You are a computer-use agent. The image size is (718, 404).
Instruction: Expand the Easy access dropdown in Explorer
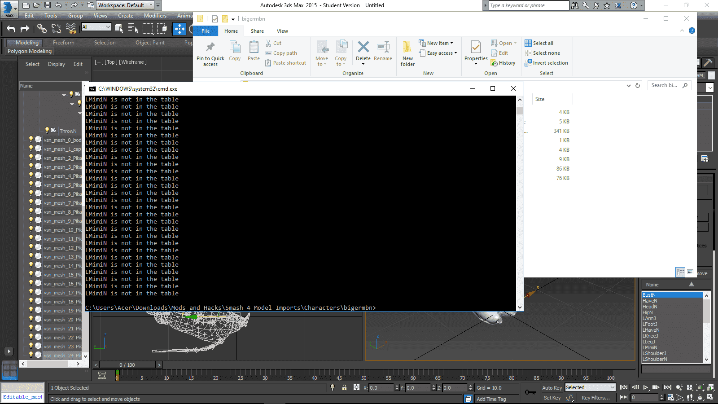tap(438, 53)
